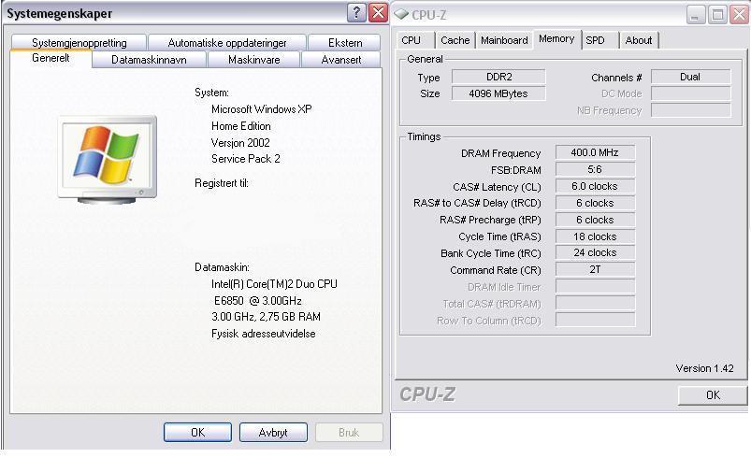Switch to Automatiske oppdateringer tab

[227, 43]
